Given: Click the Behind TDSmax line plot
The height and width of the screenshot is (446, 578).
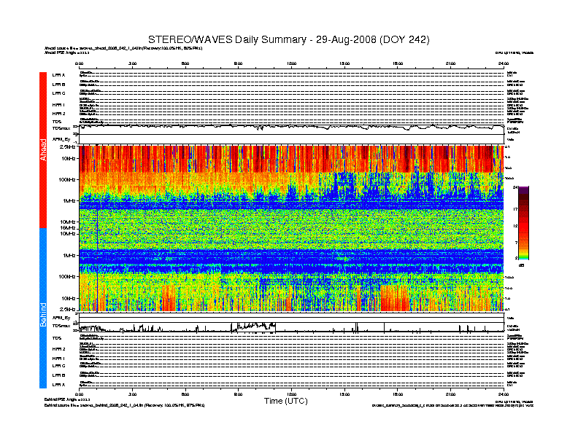Looking at the screenshot, I should (x=292, y=327).
